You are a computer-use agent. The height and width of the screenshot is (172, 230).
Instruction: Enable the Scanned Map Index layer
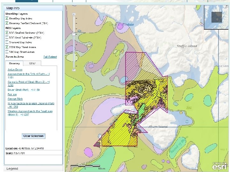click(7, 42)
